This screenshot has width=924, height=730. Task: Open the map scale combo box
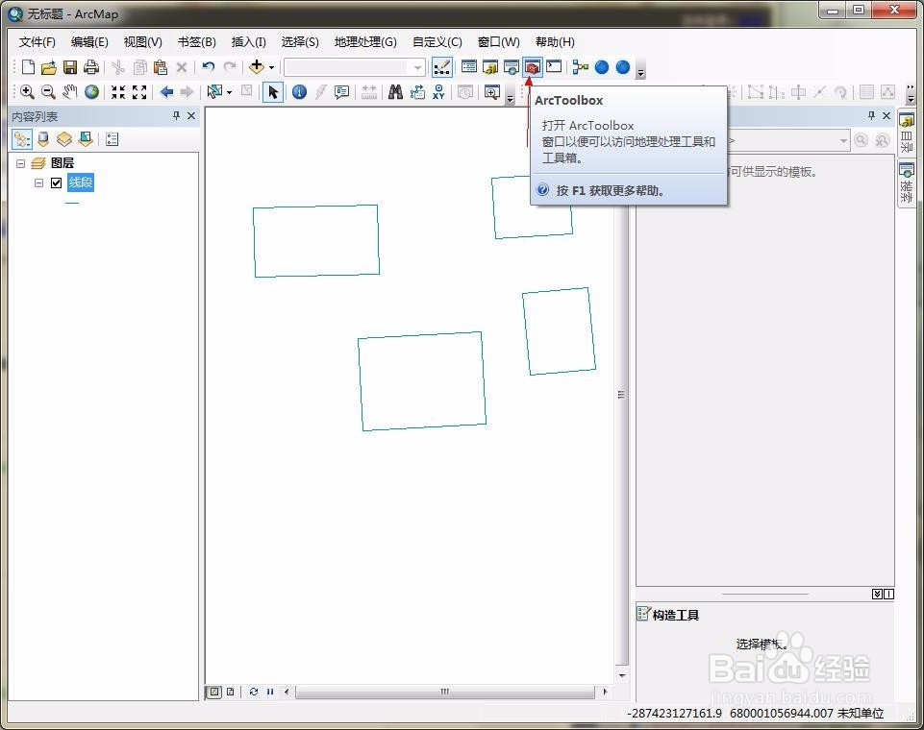pyautogui.click(x=354, y=67)
